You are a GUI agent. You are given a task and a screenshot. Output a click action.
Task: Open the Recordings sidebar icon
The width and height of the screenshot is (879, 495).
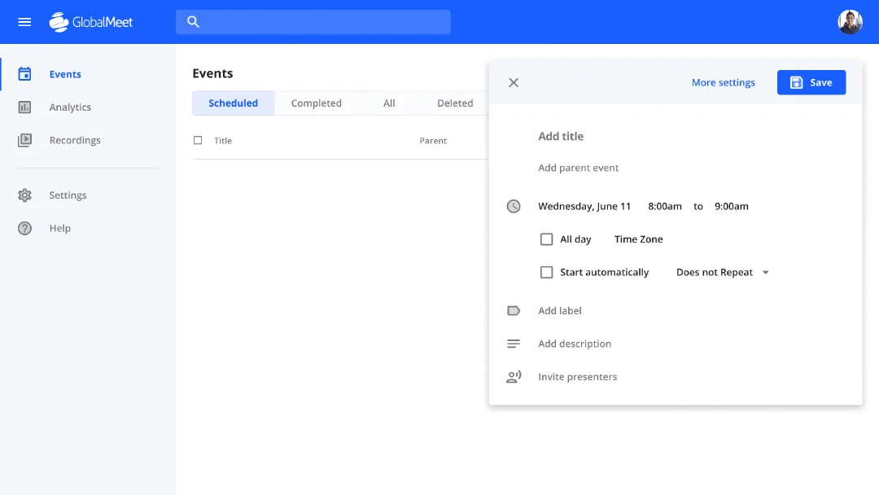click(x=24, y=140)
